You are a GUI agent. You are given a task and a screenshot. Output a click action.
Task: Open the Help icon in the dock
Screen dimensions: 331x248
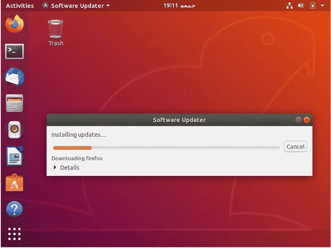pyautogui.click(x=14, y=209)
